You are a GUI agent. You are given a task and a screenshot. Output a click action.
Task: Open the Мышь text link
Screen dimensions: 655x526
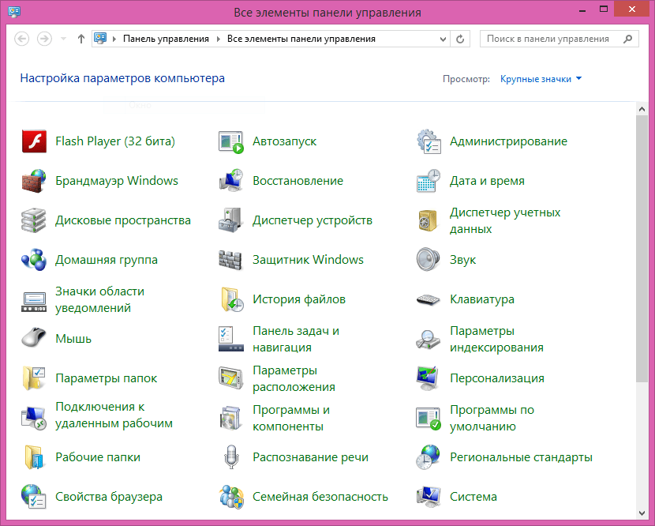(73, 339)
